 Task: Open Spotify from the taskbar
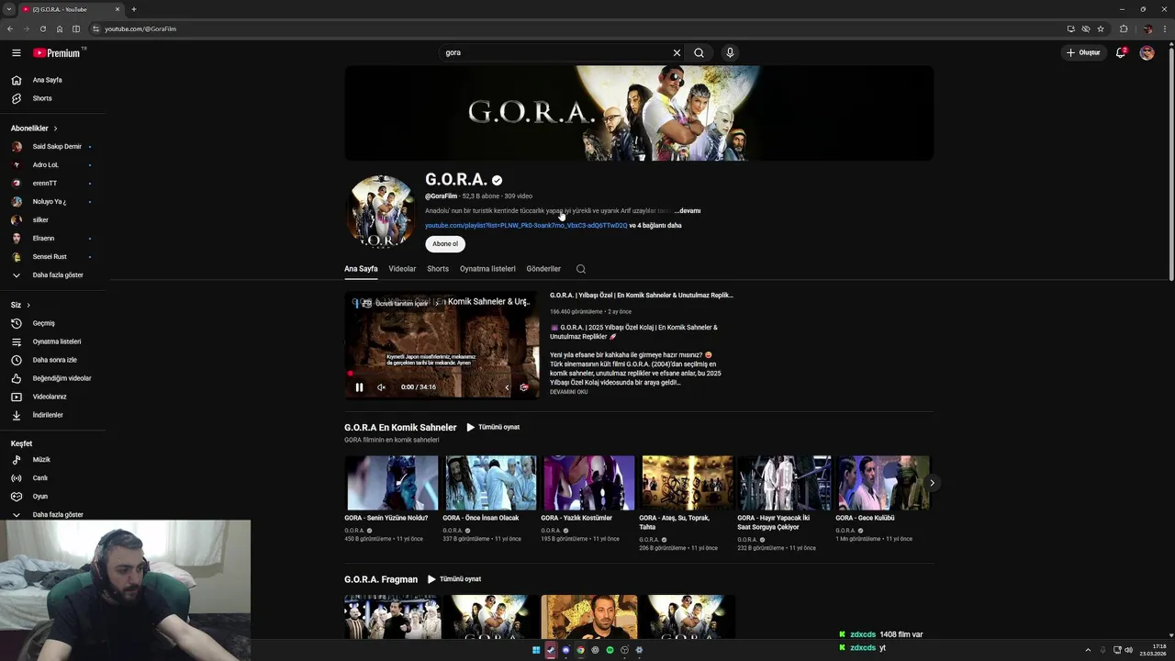pyautogui.click(x=610, y=650)
